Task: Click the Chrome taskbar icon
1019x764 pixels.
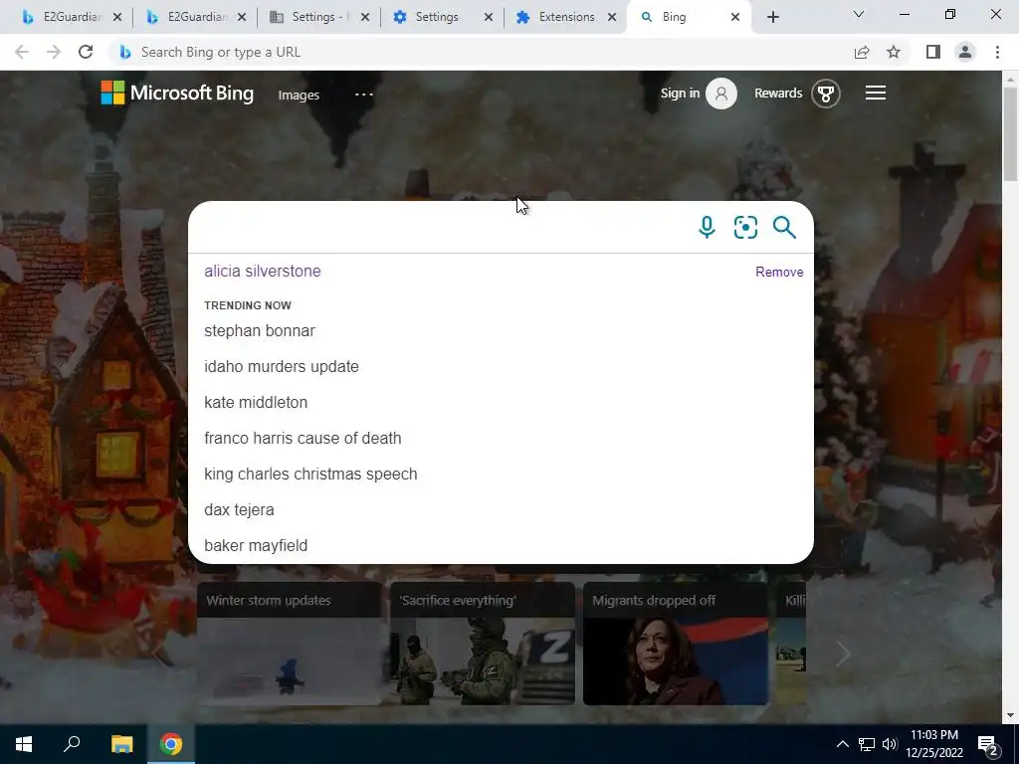Action: tap(171, 744)
